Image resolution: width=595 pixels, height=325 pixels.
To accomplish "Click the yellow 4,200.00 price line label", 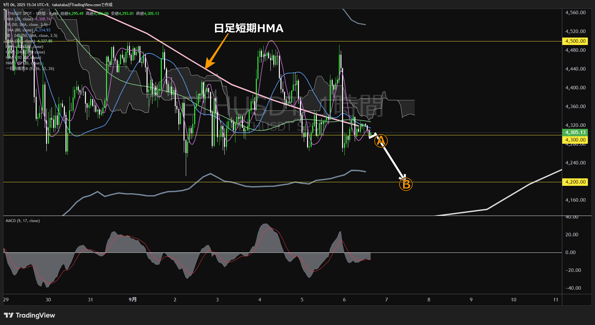I will pos(575,182).
